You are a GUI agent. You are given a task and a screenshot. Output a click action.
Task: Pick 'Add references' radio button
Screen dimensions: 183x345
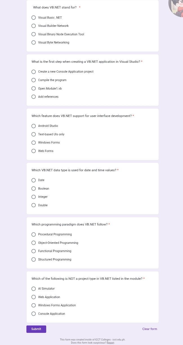click(34, 97)
